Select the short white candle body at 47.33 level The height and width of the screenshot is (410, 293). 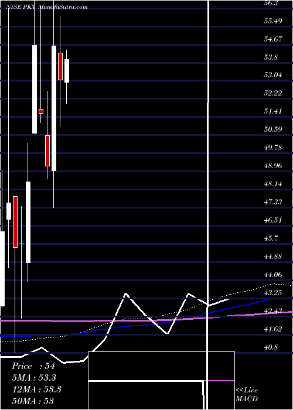[x=9, y=211]
